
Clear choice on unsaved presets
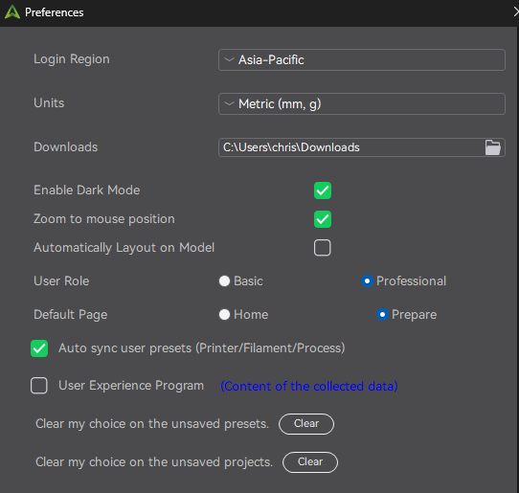[x=306, y=424]
